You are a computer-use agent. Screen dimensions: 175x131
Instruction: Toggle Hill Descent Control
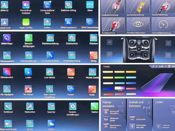(106, 119)
